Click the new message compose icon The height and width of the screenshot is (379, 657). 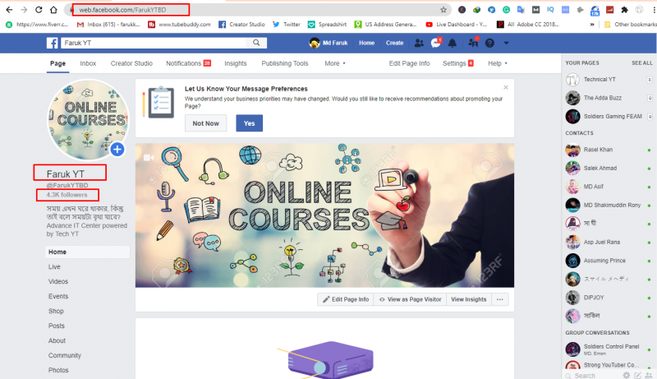637,375
